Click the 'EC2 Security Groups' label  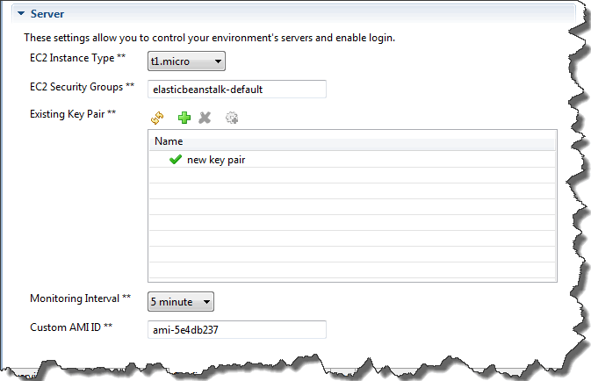pos(81,86)
